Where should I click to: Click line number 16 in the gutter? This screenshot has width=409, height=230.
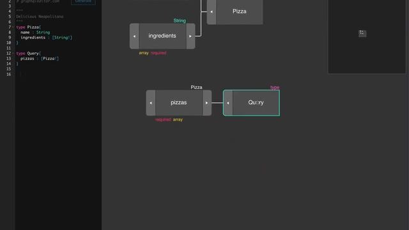(x=8, y=74)
